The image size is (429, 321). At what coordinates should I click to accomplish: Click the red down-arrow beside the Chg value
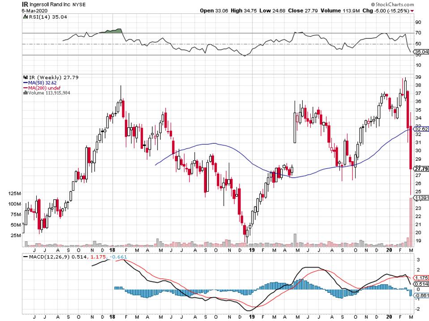412,11
